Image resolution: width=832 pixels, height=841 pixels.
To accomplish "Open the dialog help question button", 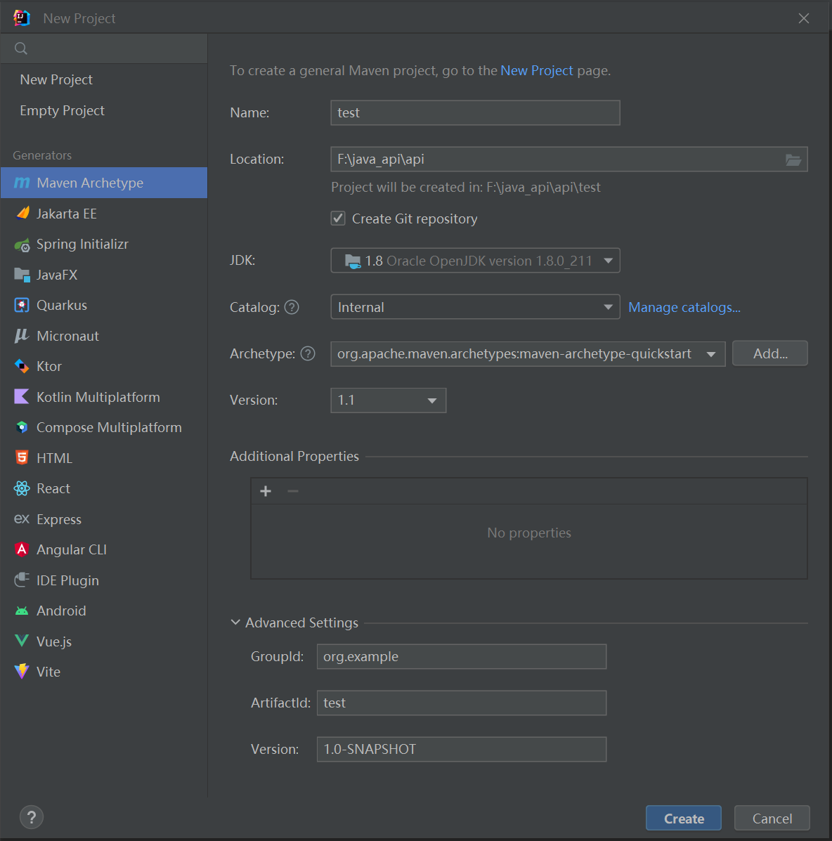I will coord(32,817).
